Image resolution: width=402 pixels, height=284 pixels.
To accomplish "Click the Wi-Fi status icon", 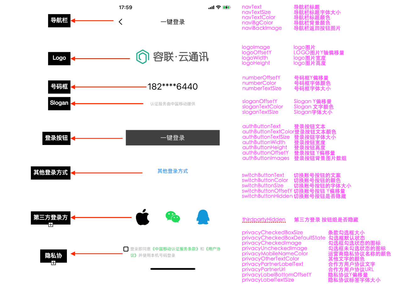I will pyautogui.click(x=218, y=7).
